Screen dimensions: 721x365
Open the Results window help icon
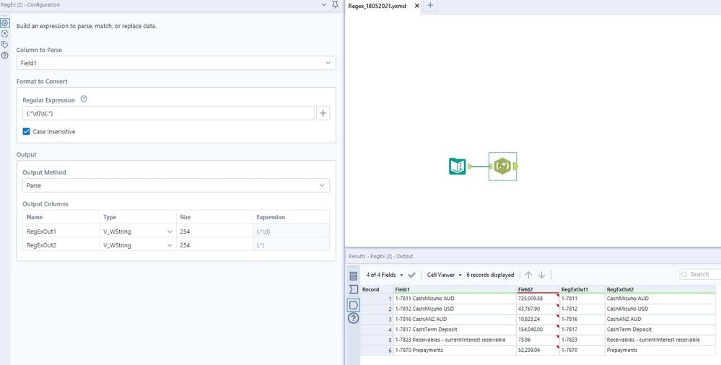(353, 318)
